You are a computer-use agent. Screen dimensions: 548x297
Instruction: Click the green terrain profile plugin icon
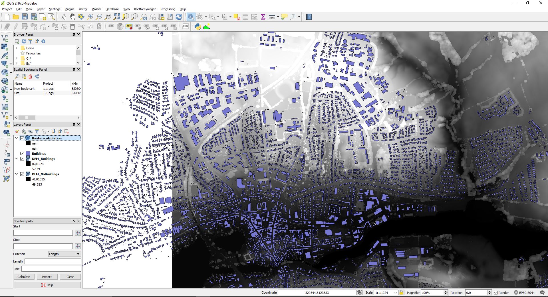click(207, 27)
